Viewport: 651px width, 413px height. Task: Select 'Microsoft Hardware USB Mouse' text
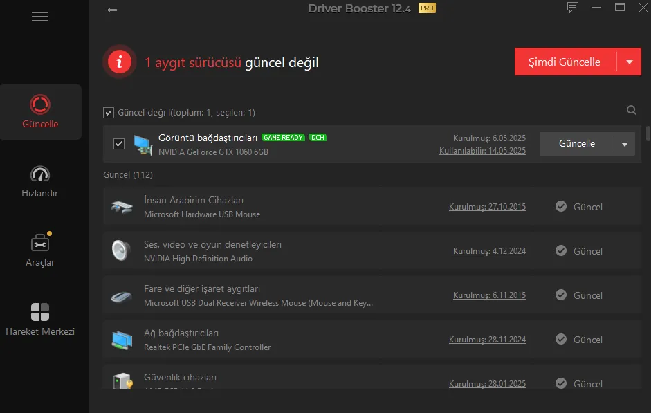(202, 214)
